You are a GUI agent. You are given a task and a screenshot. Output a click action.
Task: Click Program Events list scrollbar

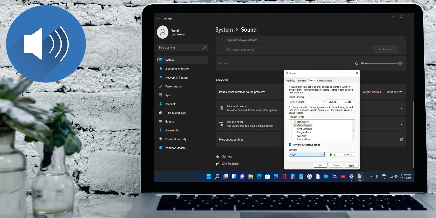[x=353, y=130]
